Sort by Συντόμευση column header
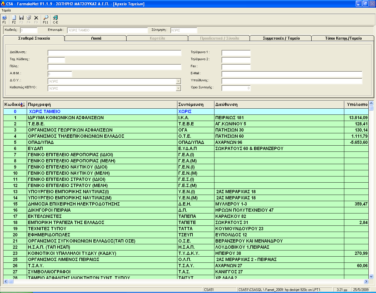 pos(196,105)
